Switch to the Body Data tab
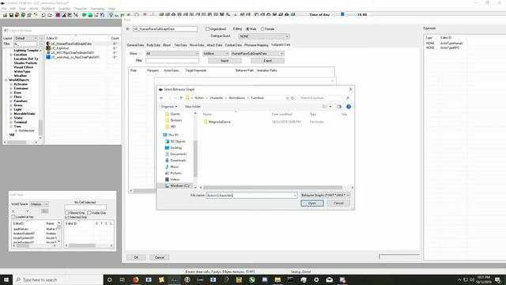Viewport: 506px width, 285px height. tap(153, 45)
